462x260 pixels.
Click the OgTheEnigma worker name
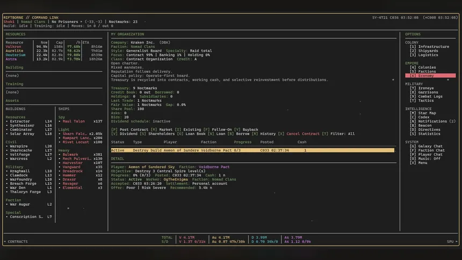point(176,179)
